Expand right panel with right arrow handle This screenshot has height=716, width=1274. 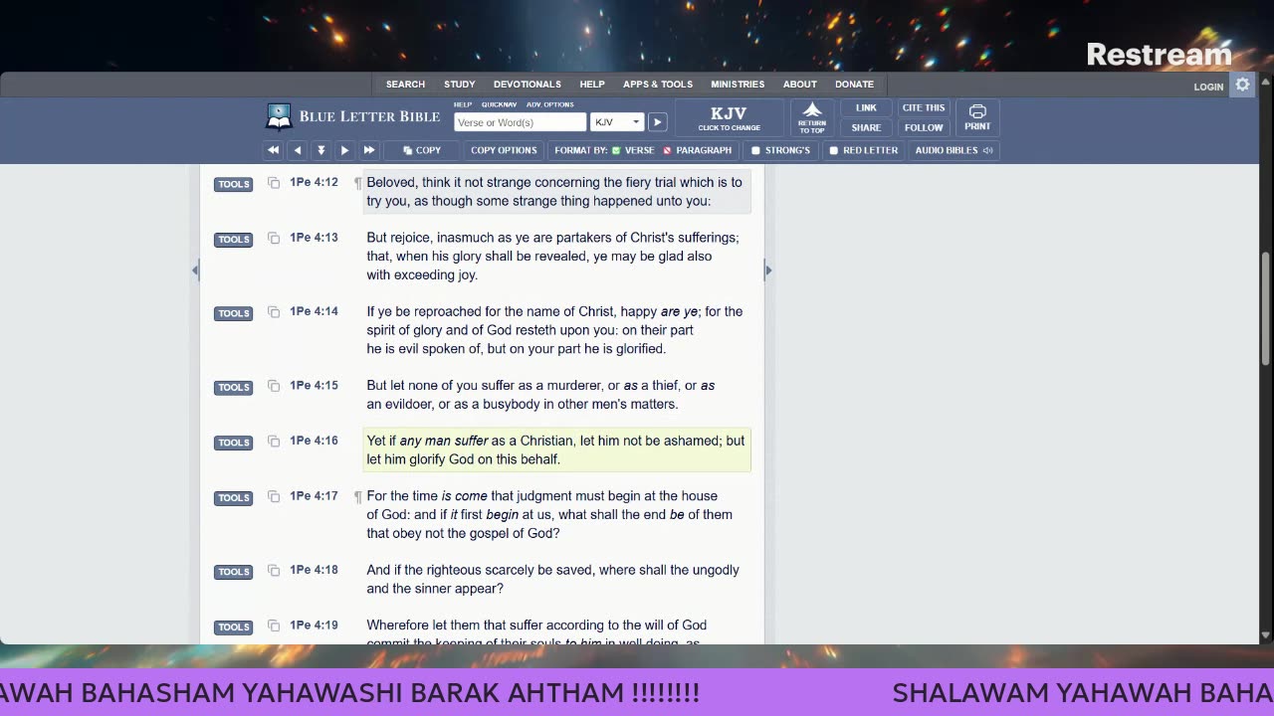[x=767, y=269]
